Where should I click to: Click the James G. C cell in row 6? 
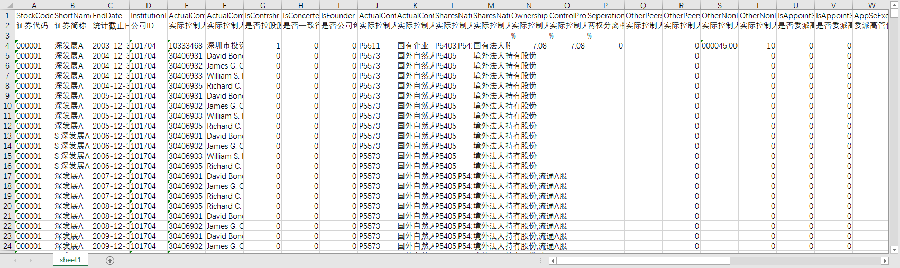pyautogui.click(x=225, y=66)
